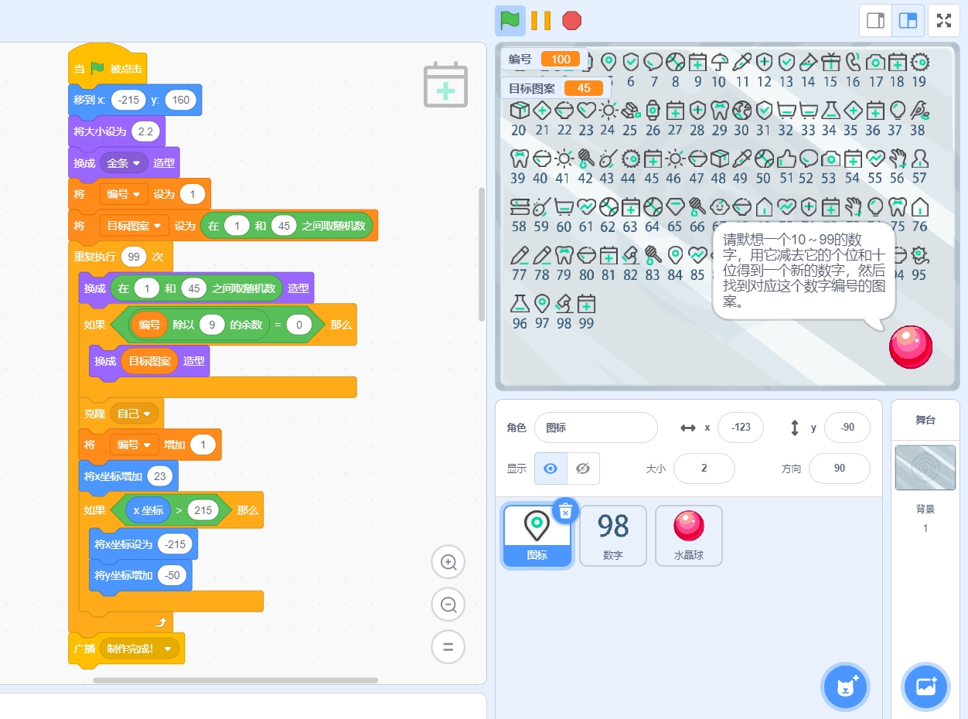Click the horizontal workspace scrollbar
Viewport: 968px width, 719px height.
[236, 680]
